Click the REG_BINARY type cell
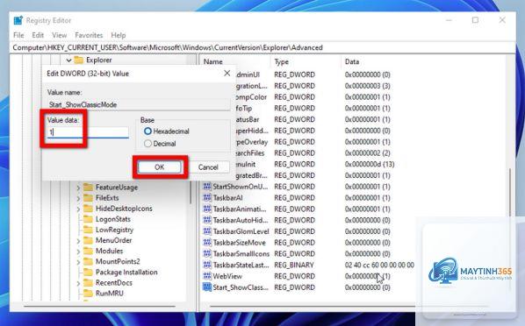 [x=294, y=265]
